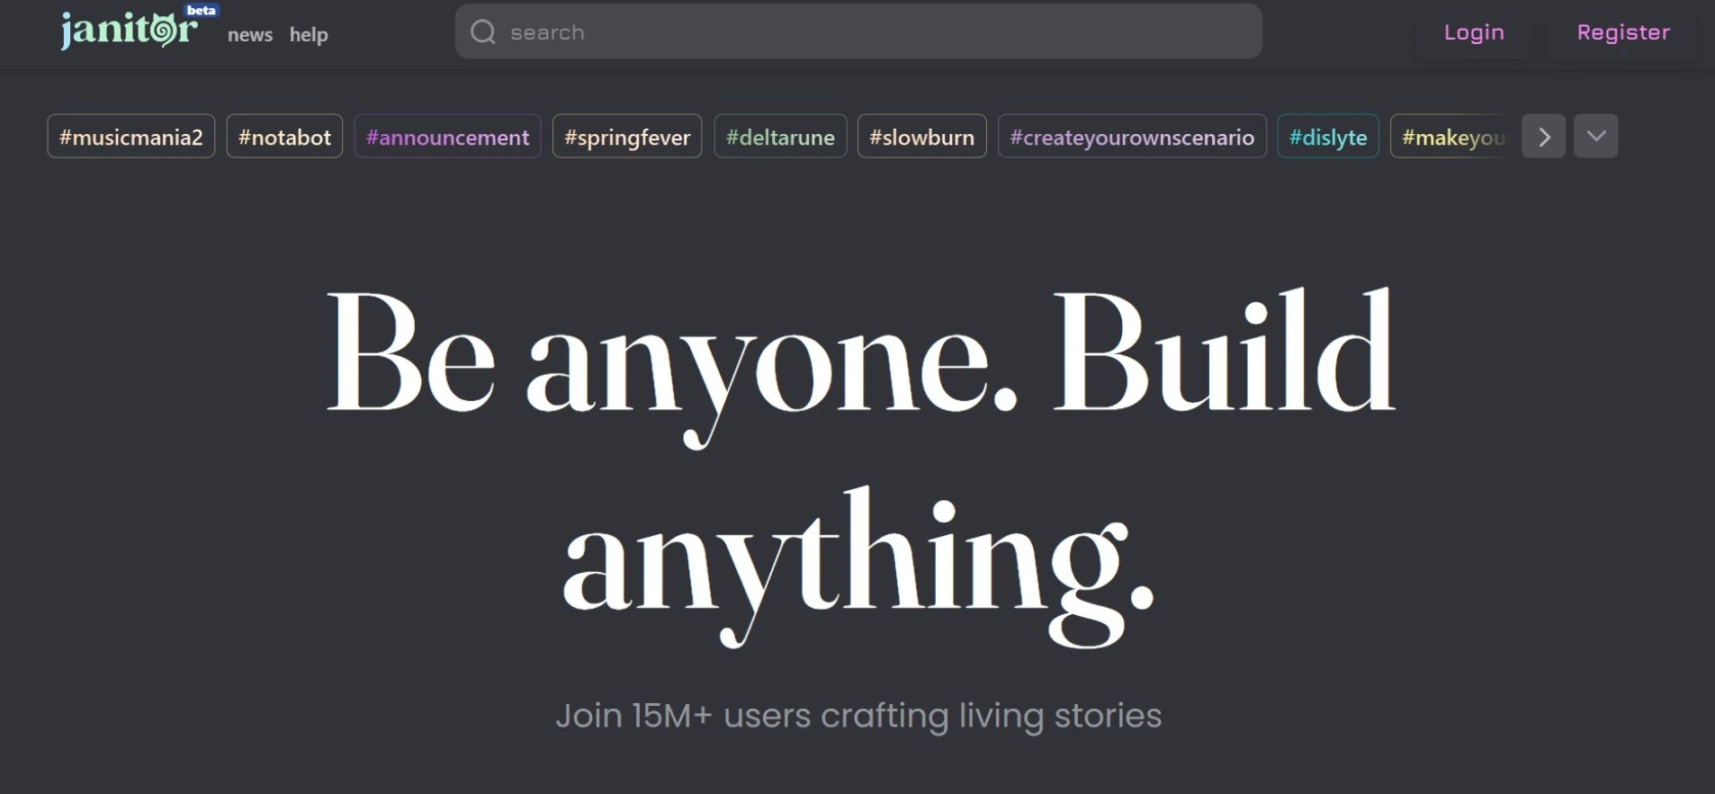Expand all tags with down chevron
The width and height of the screenshot is (1715, 794).
tap(1596, 137)
